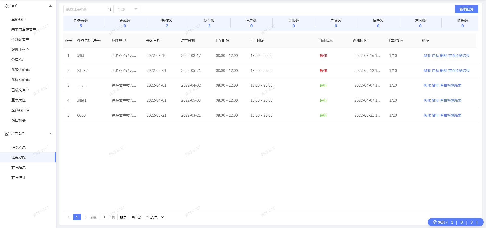Viewport: 486px width, 228px height.
Task: Click creation time 2022-05-12 cell
Action: point(367,71)
